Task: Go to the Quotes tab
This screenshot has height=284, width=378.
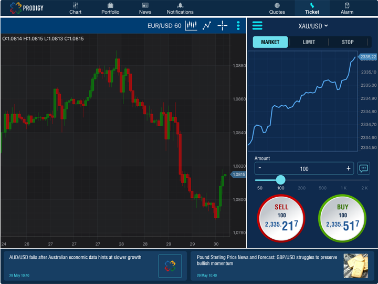Action: coord(277,8)
